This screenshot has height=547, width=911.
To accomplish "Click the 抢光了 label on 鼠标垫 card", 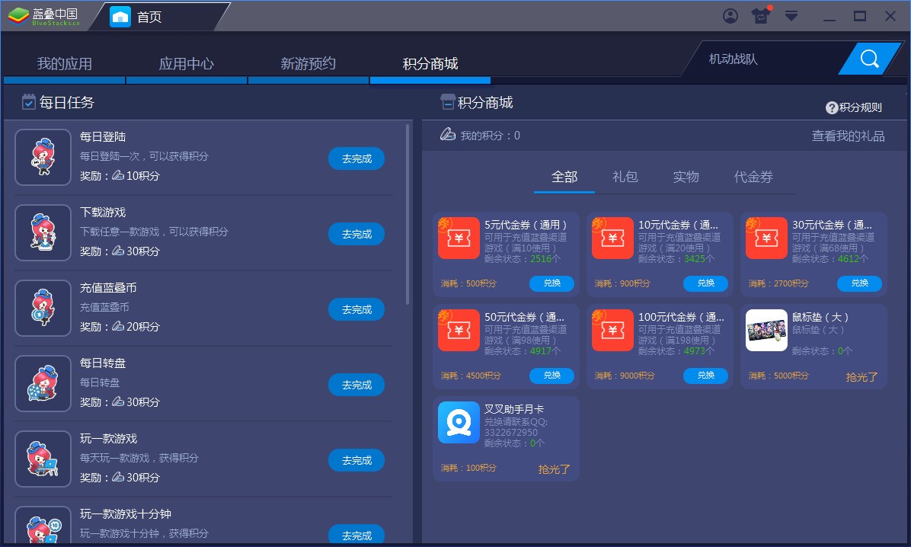I will click(x=861, y=376).
